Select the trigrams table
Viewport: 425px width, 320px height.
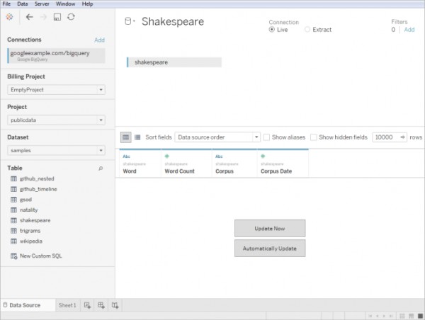coord(30,231)
